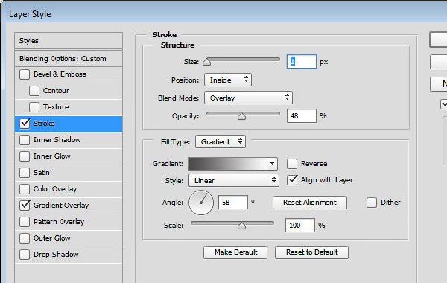Open the Fill Type dropdown showing Gradient
The image size is (447, 283).
tap(221, 142)
